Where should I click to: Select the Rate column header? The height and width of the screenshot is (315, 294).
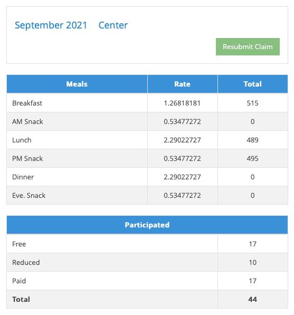pos(182,84)
